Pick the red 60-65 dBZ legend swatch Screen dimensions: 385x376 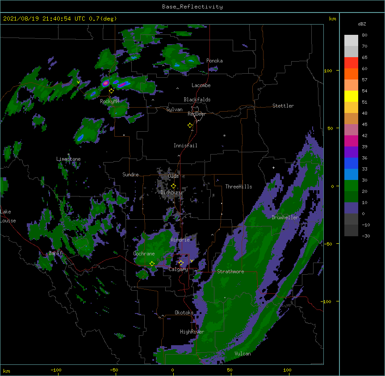tap(351, 63)
